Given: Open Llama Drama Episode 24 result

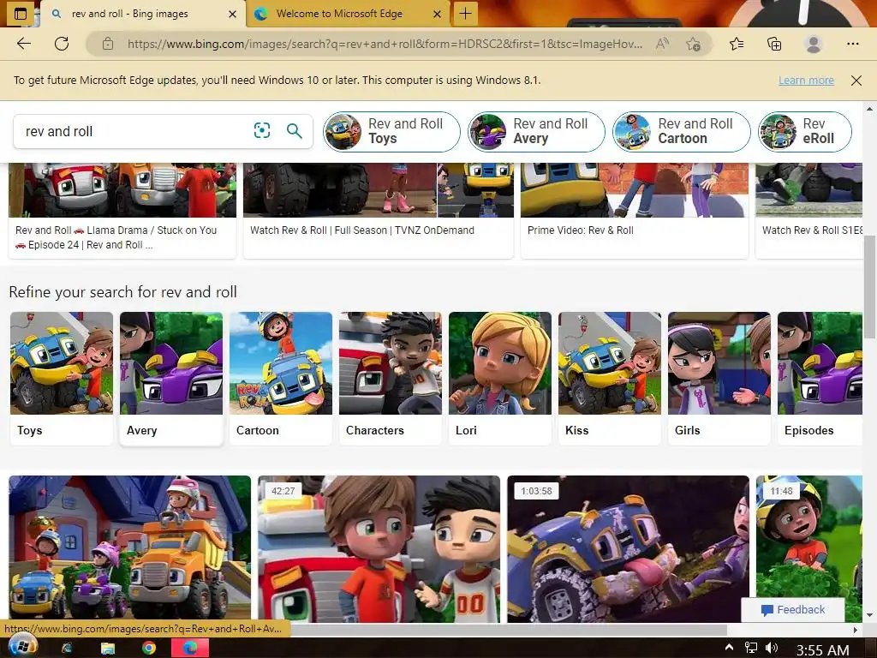Looking at the screenshot, I should pos(122,211).
